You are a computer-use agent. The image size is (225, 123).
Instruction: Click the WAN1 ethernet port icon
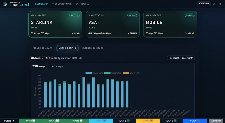[34, 120]
